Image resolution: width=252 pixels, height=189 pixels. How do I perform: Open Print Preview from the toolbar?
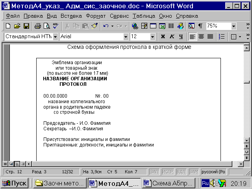47,26
